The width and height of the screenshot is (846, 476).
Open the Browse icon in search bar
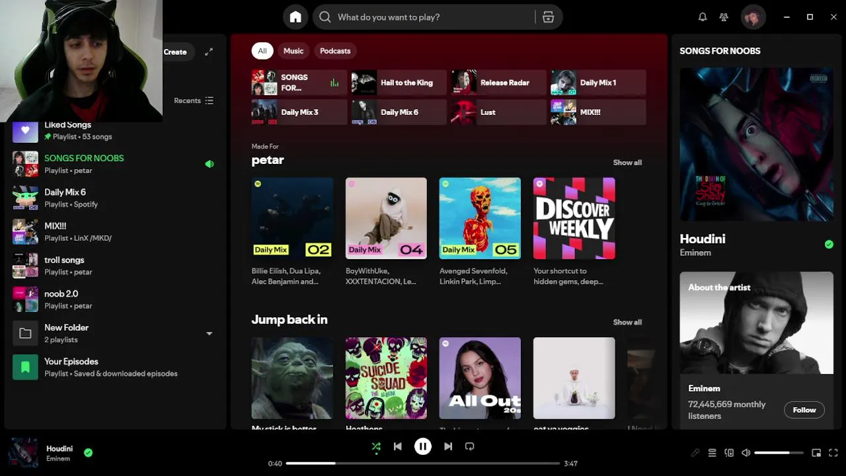click(x=548, y=17)
